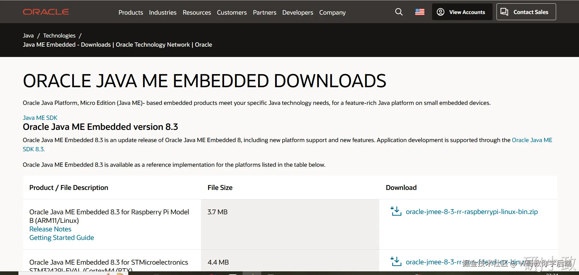579x275 pixels.
Task: Click the Contact Sales button
Action: point(526,12)
